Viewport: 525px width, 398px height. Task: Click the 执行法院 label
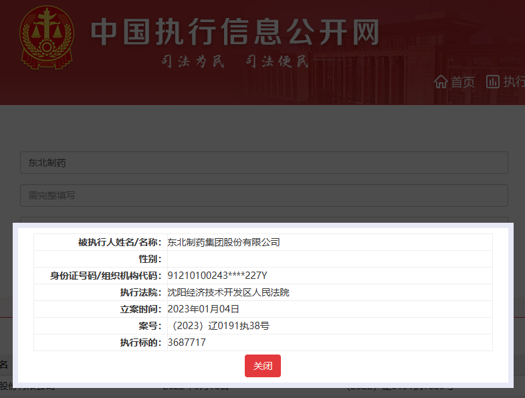141,292
